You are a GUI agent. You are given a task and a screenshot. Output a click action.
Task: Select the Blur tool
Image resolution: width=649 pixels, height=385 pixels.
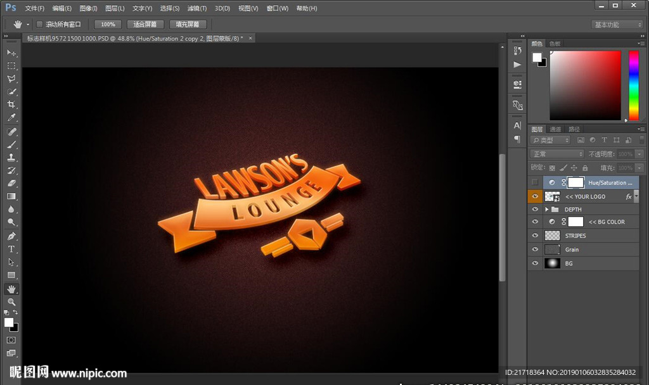pyautogui.click(x=11, y=209)
